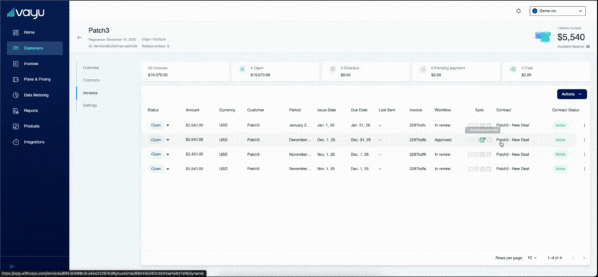
Task: Click the Open badge for invoice 2297bdfc
Action: (x=156, y=125)
